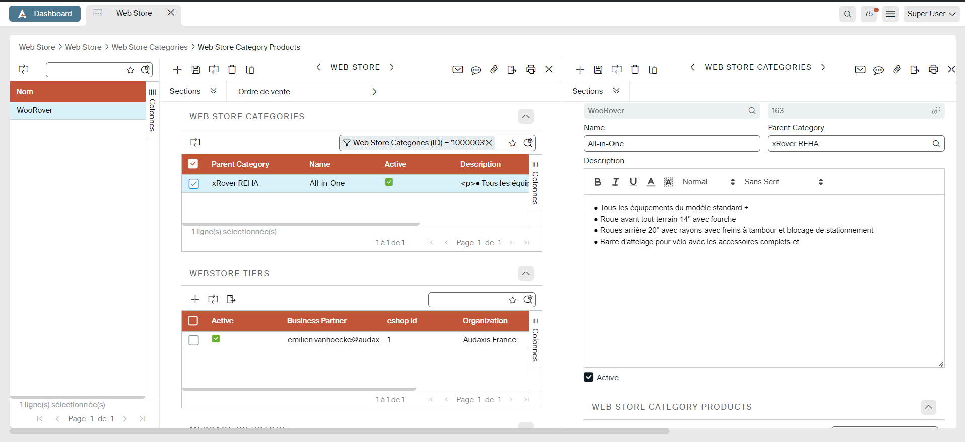Refresh the Web Store Categories grid

pyautogui.click(x=195, y=142)
